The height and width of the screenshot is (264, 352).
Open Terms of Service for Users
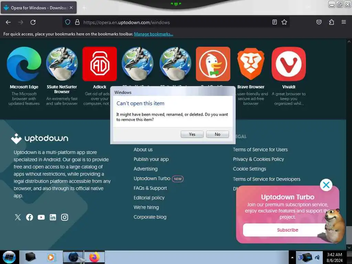tap(260, 150)
